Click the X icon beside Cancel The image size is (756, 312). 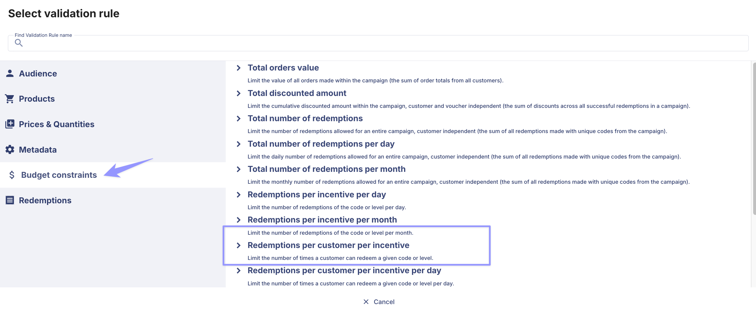pyautogui.click(x=366, y=302)
